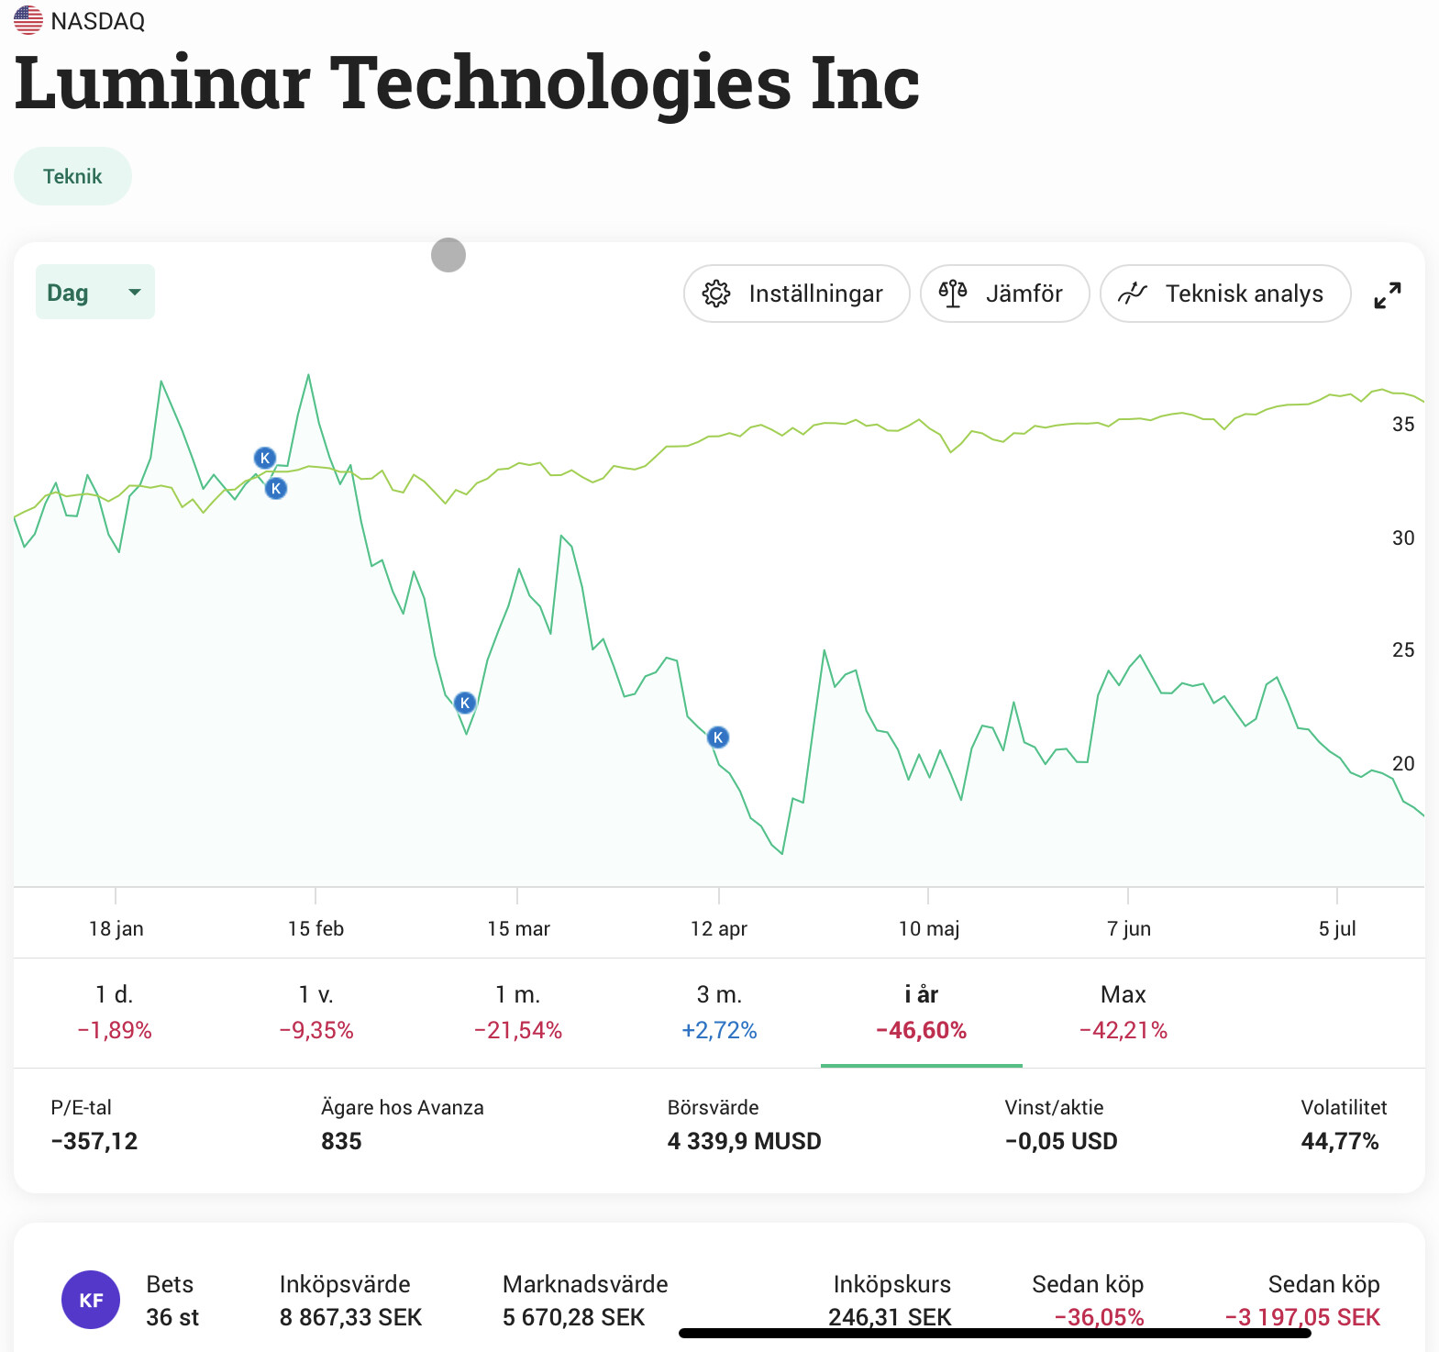Click the K marker near 12 apr
Image resolution: width=1439 pixels, height=1352 pixels.
(x=718, y=737)
